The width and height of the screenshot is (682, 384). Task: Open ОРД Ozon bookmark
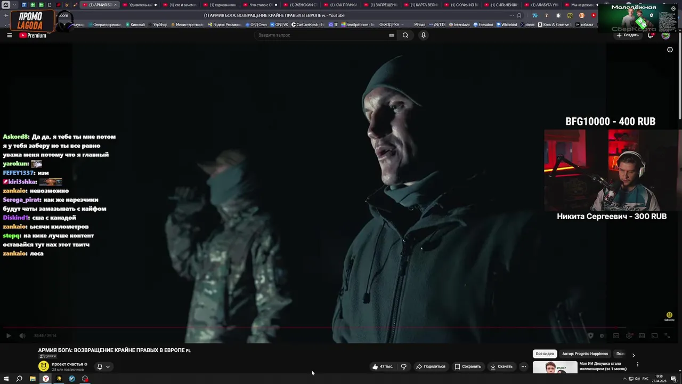pyautogui.click(x=256, y=25)
